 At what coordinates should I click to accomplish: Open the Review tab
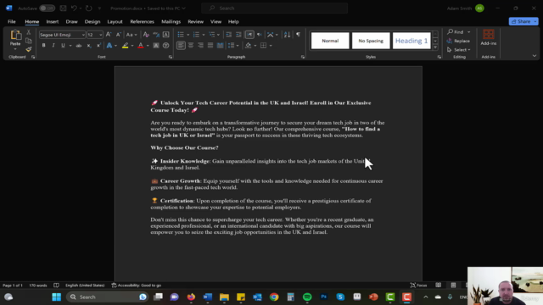[x=196, y=21]
